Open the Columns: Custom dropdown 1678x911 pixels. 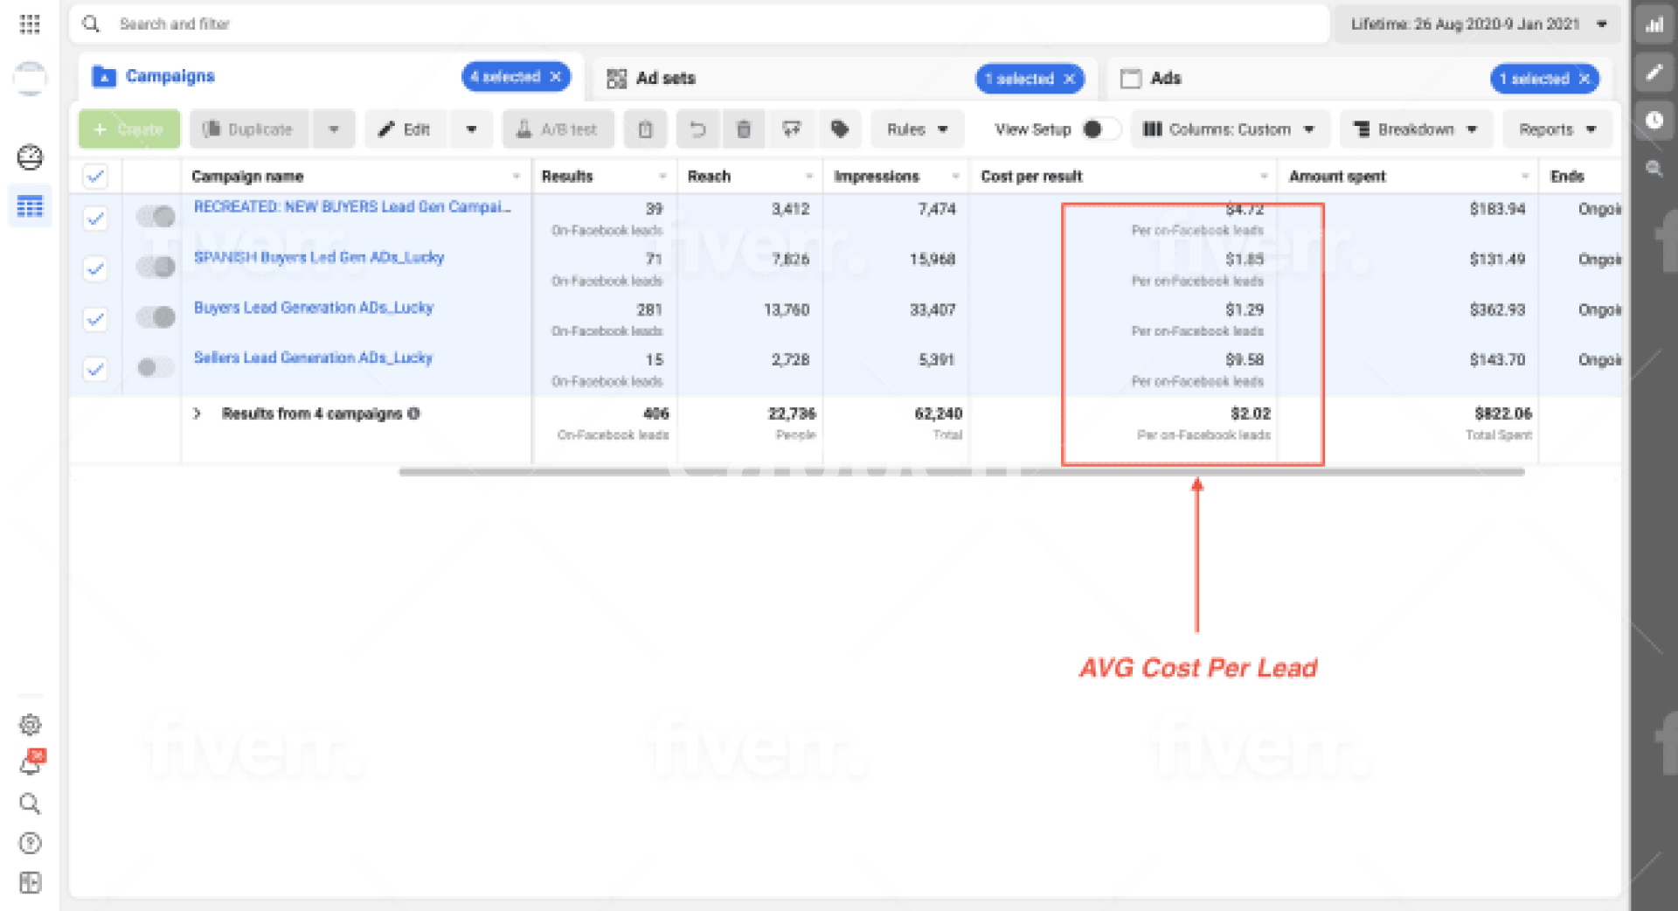click(1229, 129)
